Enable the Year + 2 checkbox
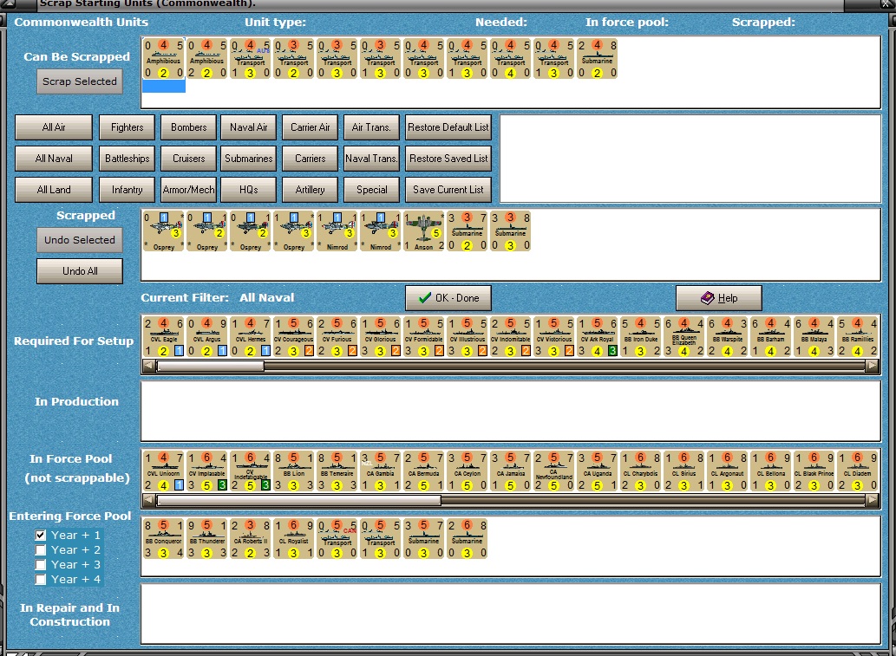Viewport: 896px width, 656px height. click(41, 549)
